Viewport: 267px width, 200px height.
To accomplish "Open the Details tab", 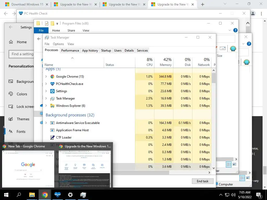I will click(129, 51).
